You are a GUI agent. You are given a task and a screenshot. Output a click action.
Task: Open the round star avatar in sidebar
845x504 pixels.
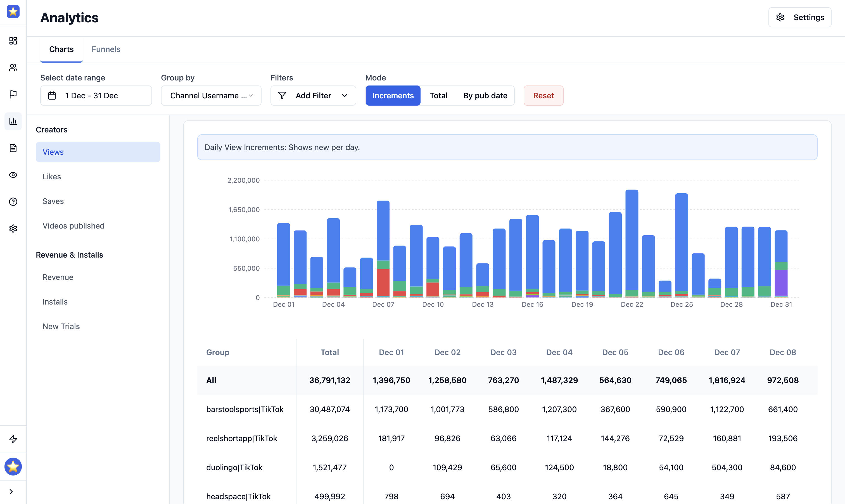point(13,467)
